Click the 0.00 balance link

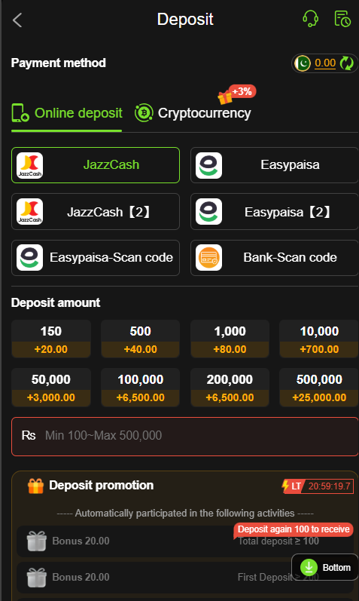tap(325, 63)
